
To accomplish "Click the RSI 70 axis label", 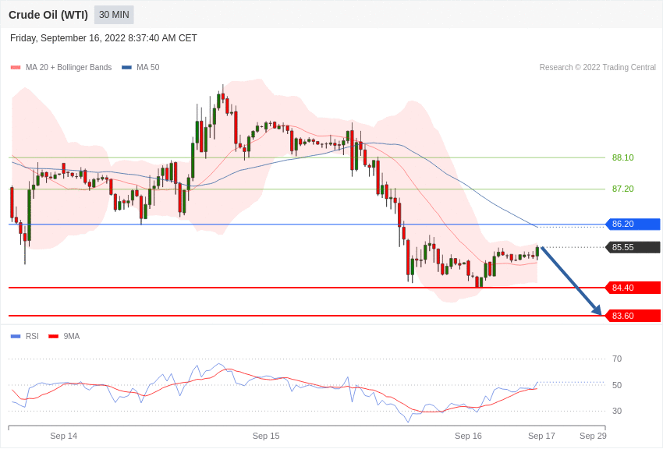I will tap(617, 359).
